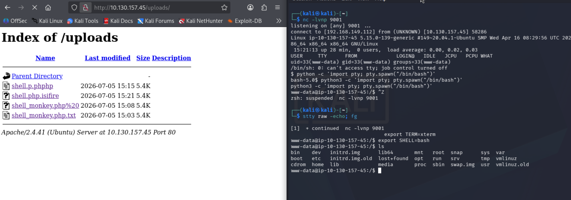Open the Firefox hamburger menu
This screenshot has width=571, height=200.
tap(278, 8)
